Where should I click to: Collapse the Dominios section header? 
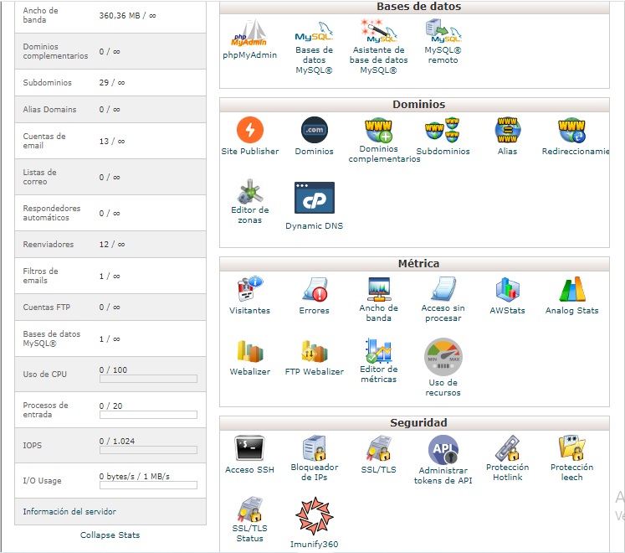coord(418,105)
